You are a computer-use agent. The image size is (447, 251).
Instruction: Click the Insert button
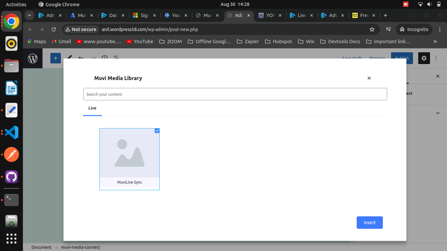click(x=369, y=223)
